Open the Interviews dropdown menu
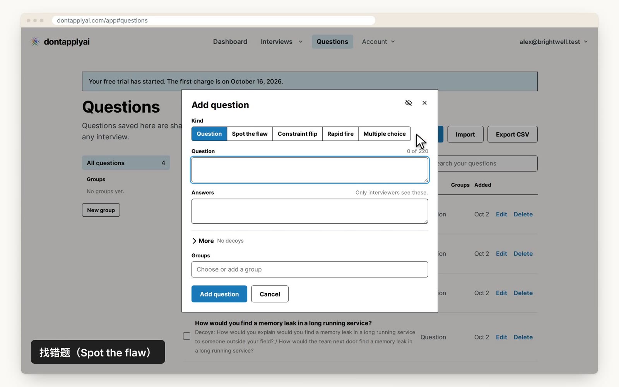The width and height of the screenshot is (619, 387). click(x=282, y=42)
